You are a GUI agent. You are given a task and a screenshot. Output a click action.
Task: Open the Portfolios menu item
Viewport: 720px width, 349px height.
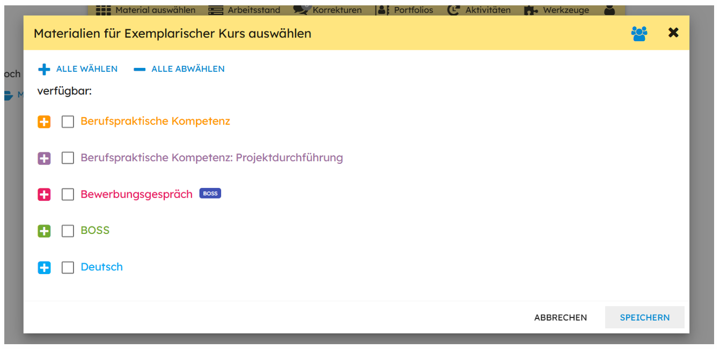(x=405, y=10)
